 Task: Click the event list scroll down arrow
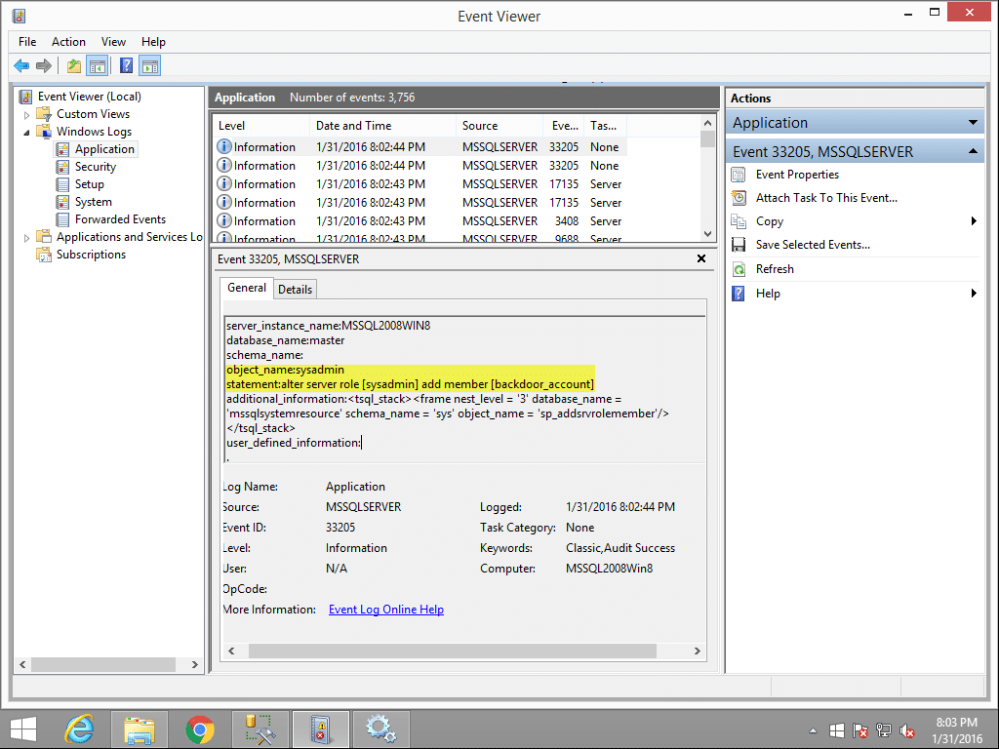coord(708,234)
